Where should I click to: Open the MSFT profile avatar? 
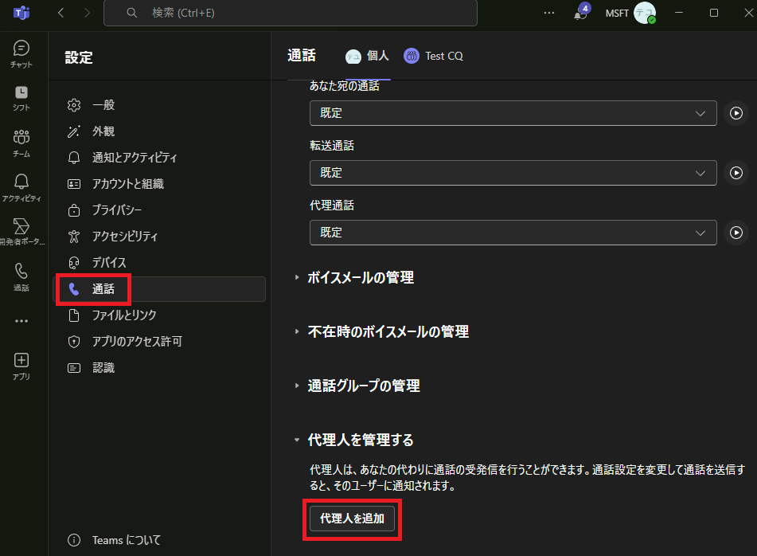[x=645, y=13]
